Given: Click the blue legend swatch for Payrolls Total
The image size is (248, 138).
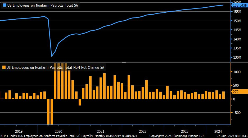Looking at the screenshot, I should coord(4,5).
